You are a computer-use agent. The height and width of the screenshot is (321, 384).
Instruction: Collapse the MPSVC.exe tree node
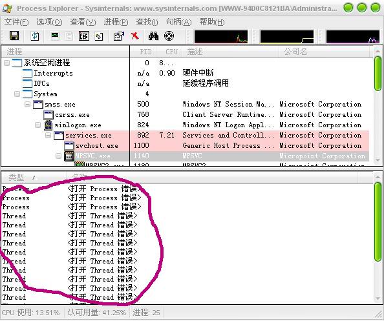tap(59, 156)
